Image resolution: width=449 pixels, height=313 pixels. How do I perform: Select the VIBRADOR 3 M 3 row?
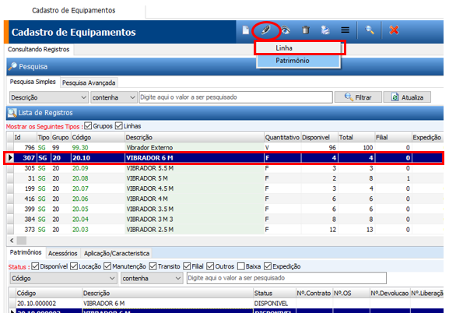pos(225,220)
